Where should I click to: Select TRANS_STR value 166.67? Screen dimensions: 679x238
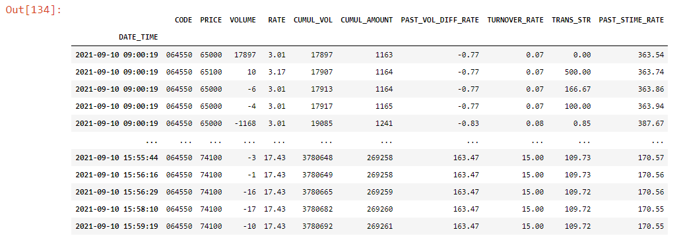[577, 89]
